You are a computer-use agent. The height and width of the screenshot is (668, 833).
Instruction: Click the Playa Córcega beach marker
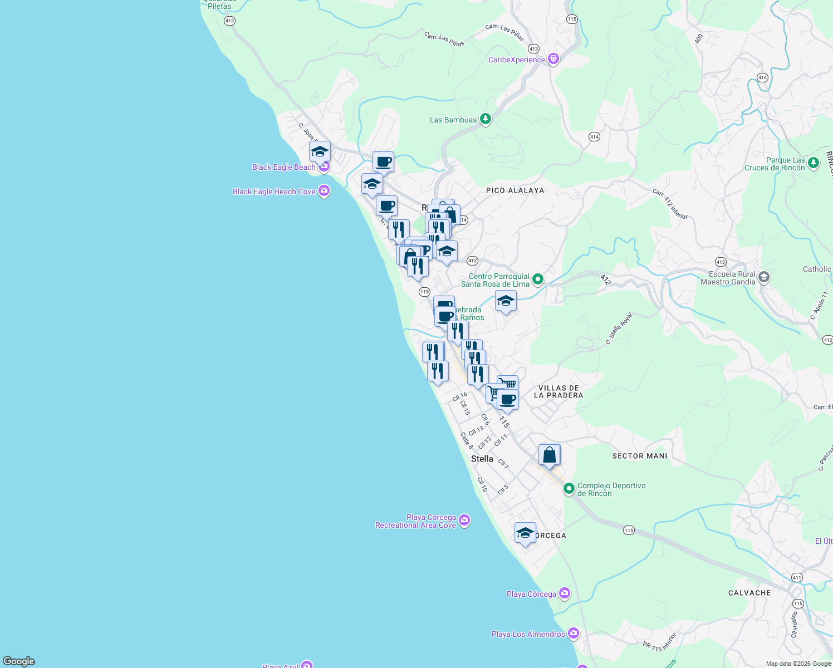click(564, 593)
